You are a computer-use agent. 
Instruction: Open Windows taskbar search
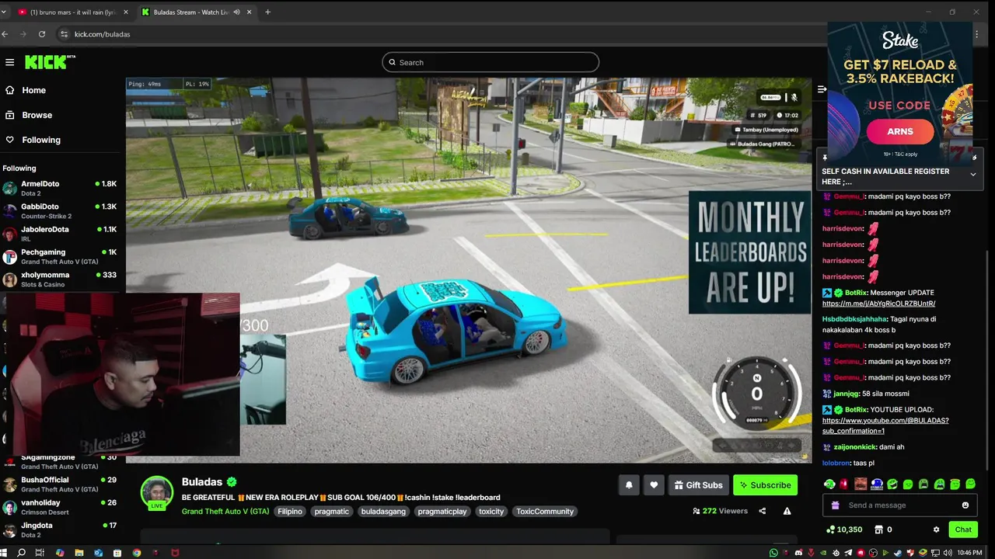pos(22,553)
